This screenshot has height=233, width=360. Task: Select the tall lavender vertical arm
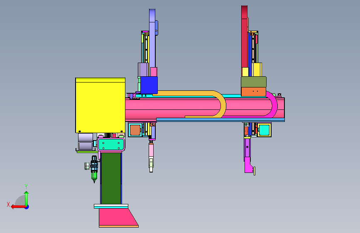pos(152,39)
